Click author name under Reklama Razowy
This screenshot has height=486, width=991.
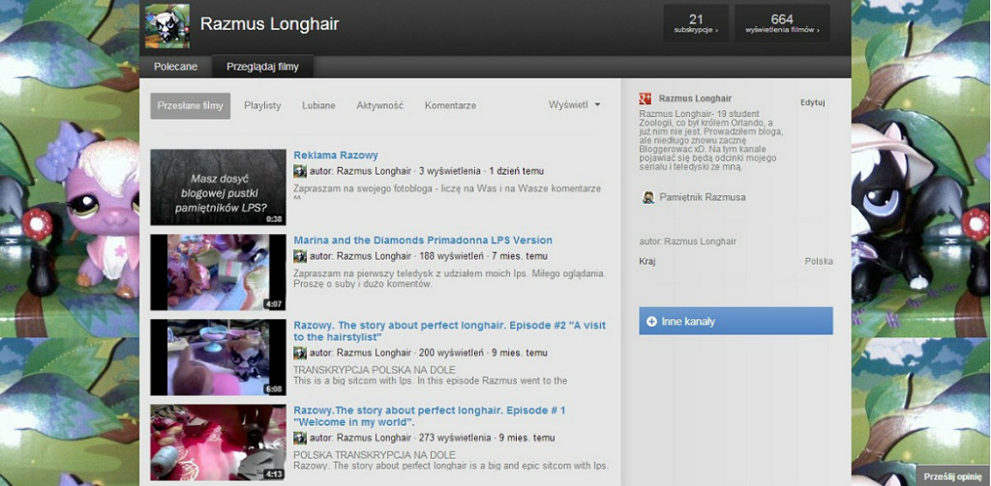374,171
